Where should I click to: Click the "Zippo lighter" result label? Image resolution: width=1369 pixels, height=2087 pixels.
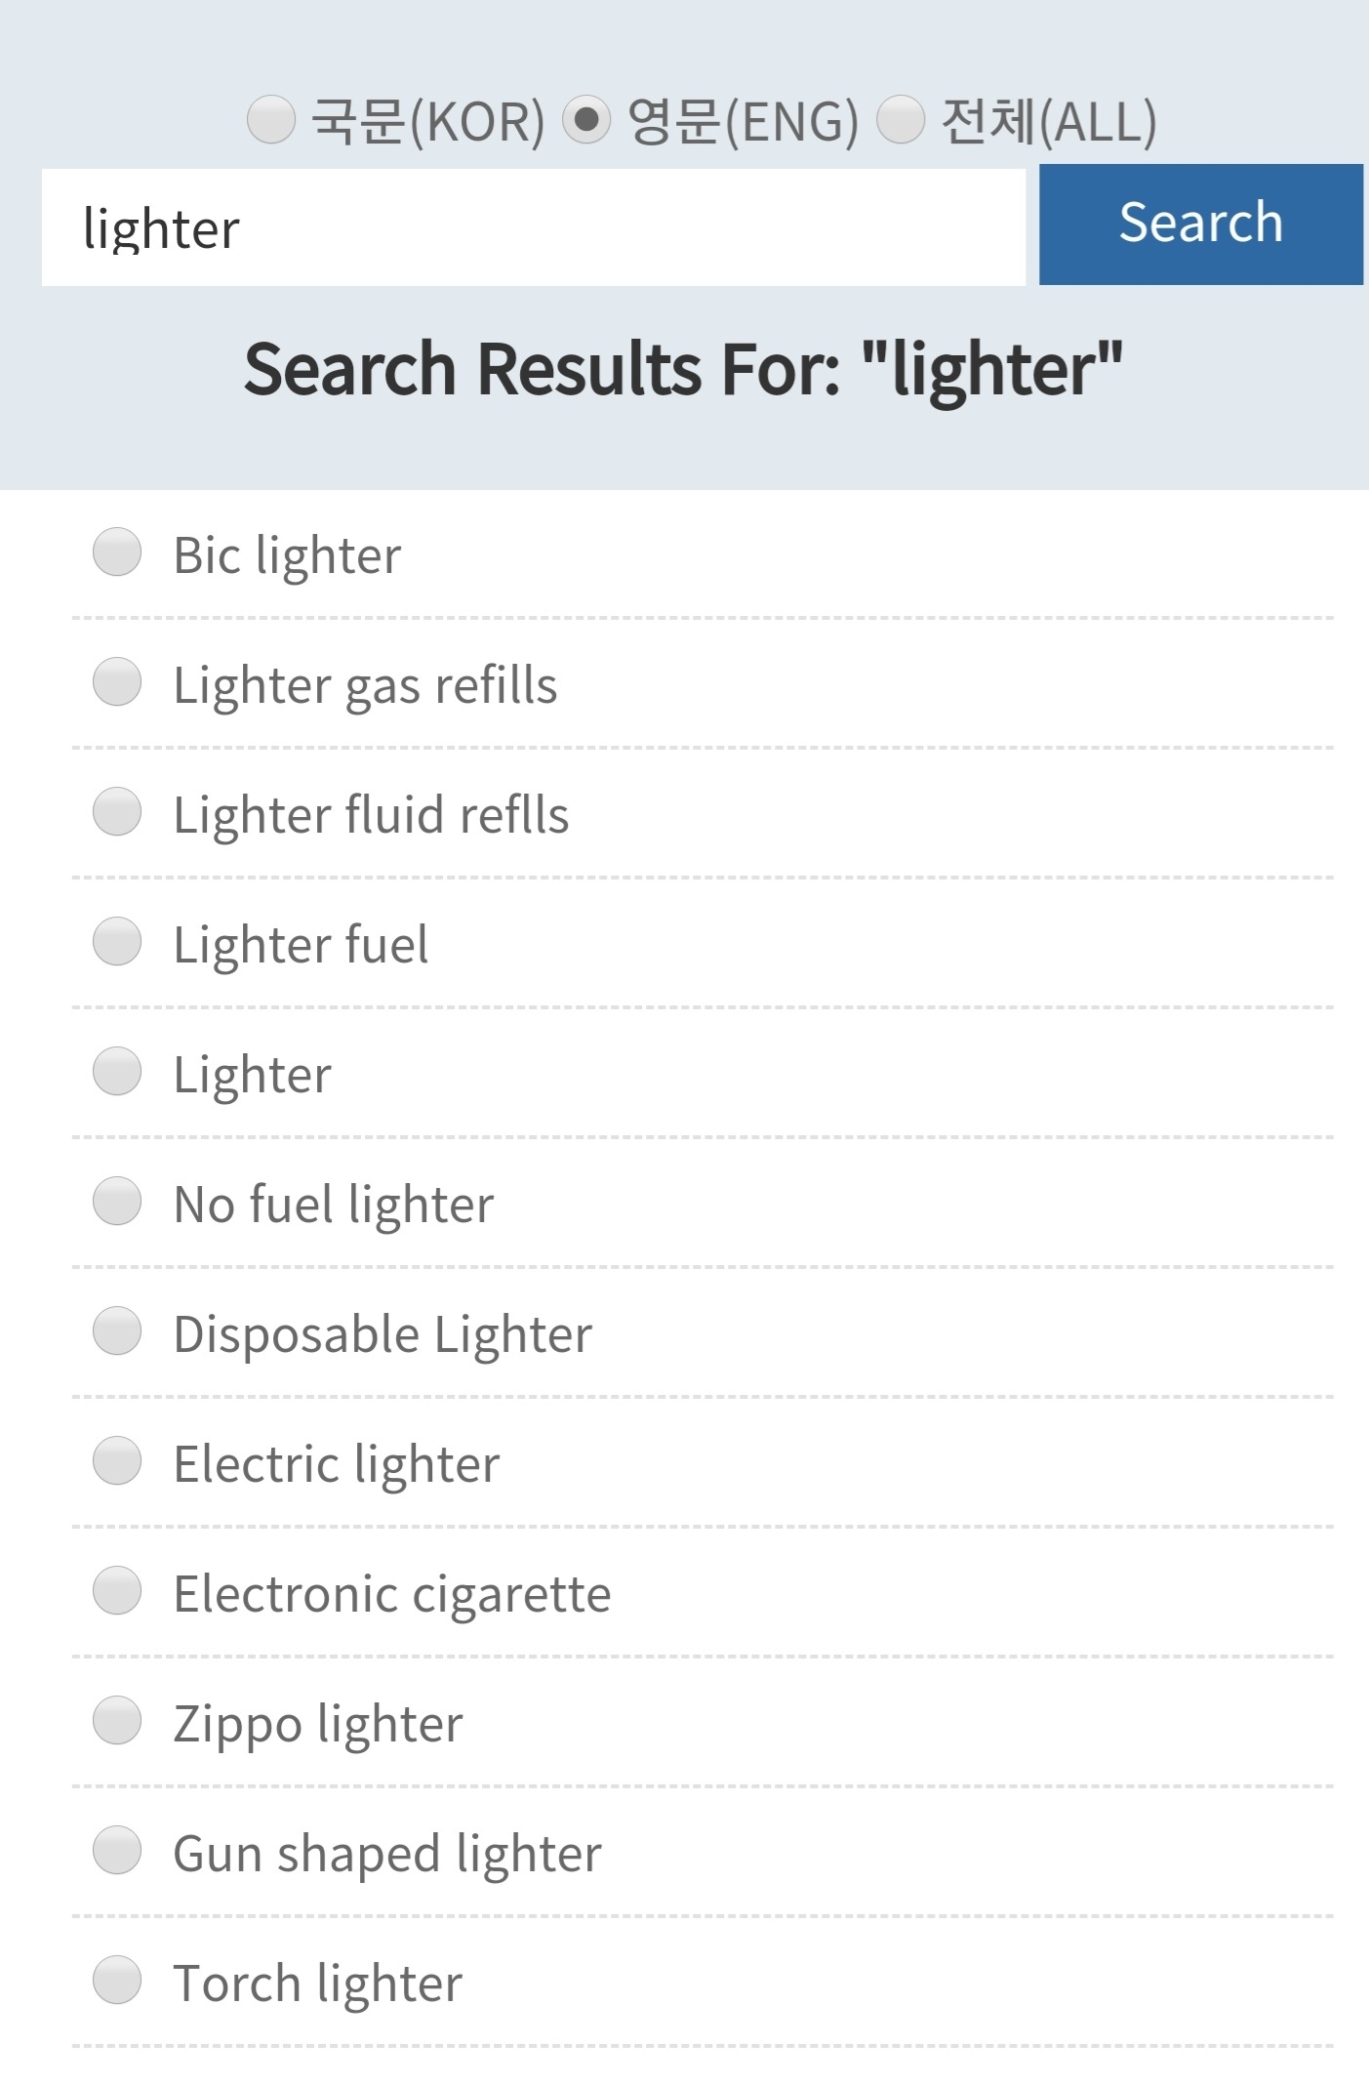point(318,1724)
